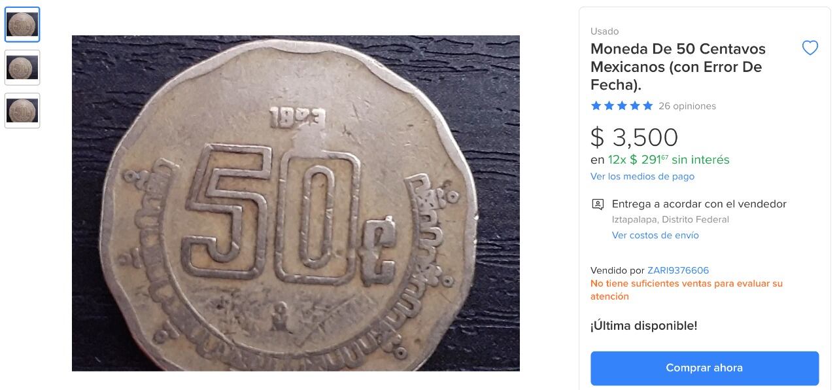The width and height of the screenshot is (837, 390).
Task: Toggle the heart icon to favorite this listing
Action: pos(810,48)
